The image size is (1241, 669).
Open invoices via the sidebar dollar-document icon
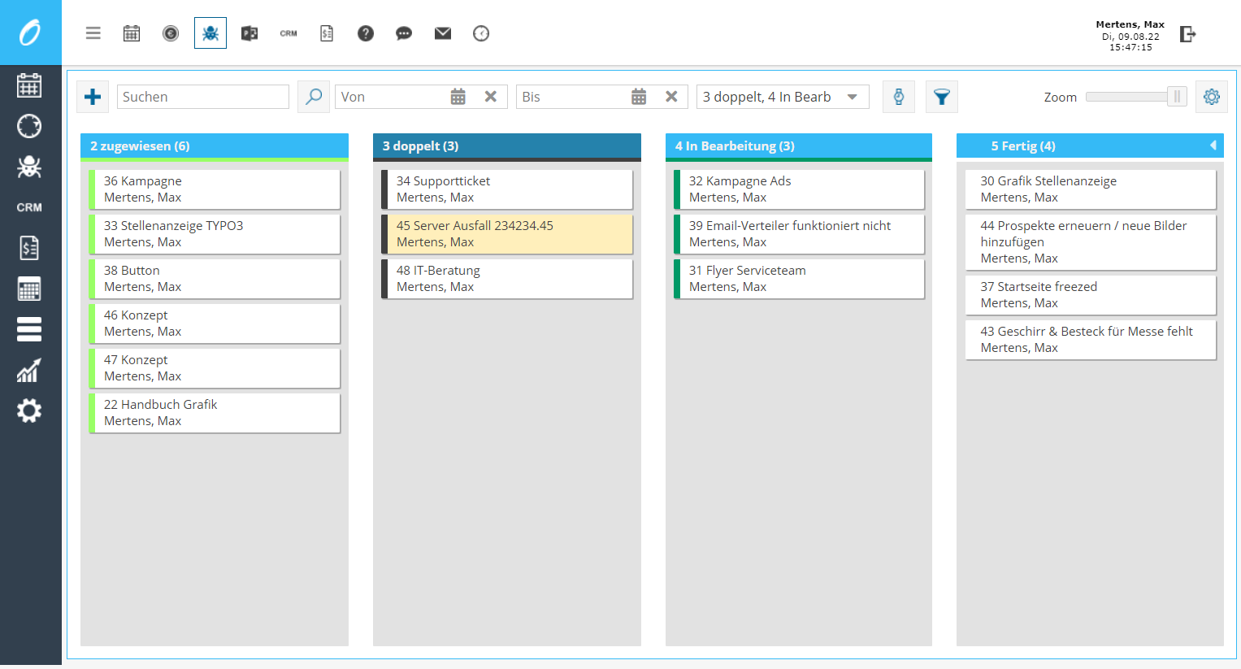click(x=29, y=248)
